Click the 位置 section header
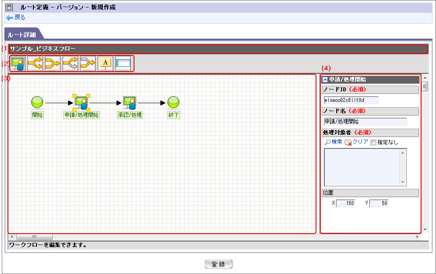 point(371,193)
